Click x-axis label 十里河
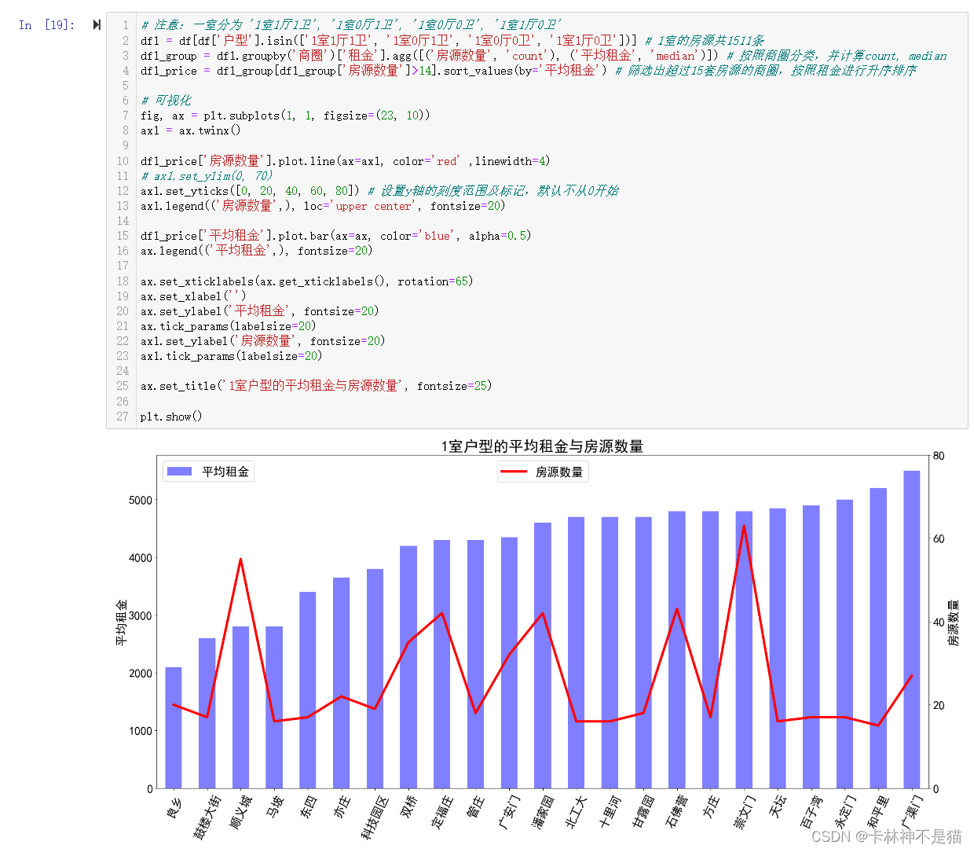This screenshot has height=852, width=974. [610, 813]
